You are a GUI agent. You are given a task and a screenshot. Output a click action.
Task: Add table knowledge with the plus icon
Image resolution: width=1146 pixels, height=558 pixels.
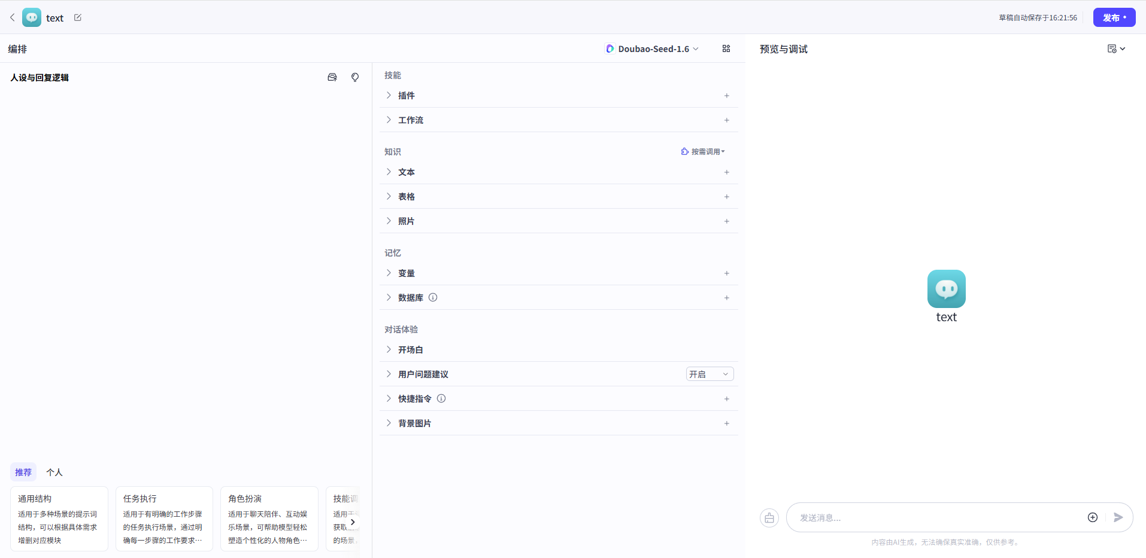727,197
